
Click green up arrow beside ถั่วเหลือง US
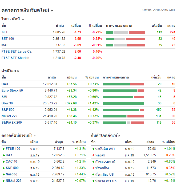point(93,174)
